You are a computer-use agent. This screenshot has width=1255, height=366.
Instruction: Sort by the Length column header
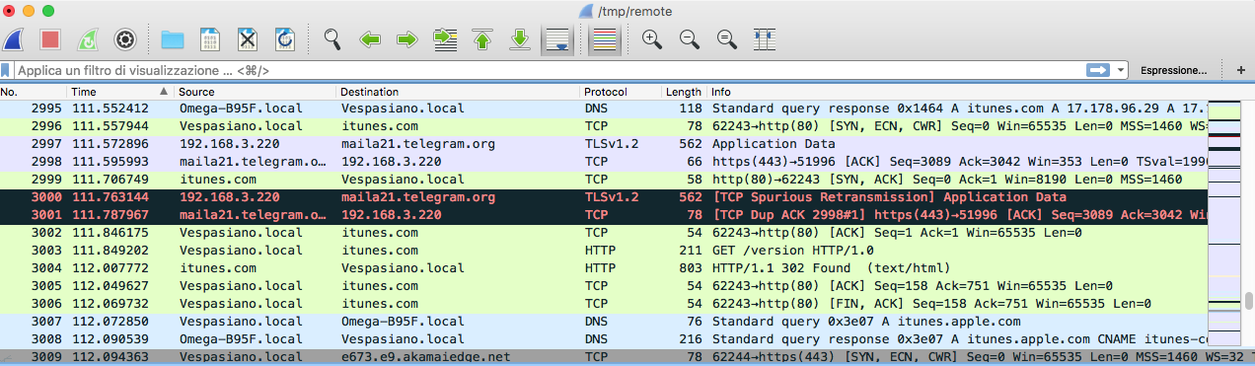tap(685, 92)
